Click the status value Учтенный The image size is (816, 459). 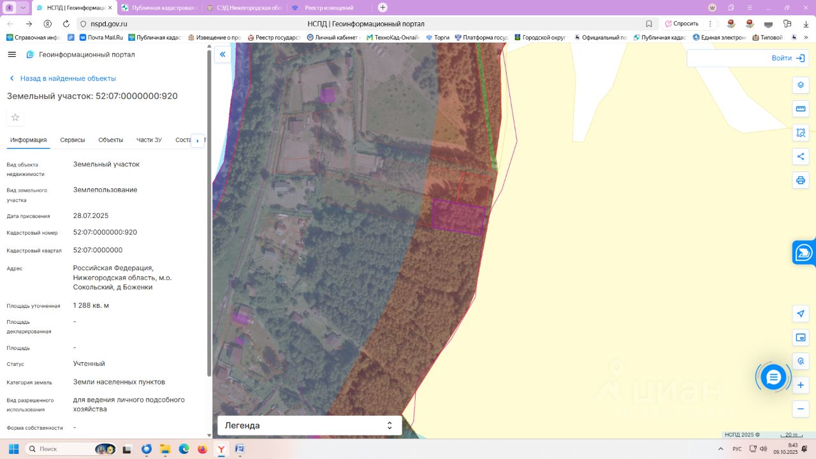click(x=89, y=363)
